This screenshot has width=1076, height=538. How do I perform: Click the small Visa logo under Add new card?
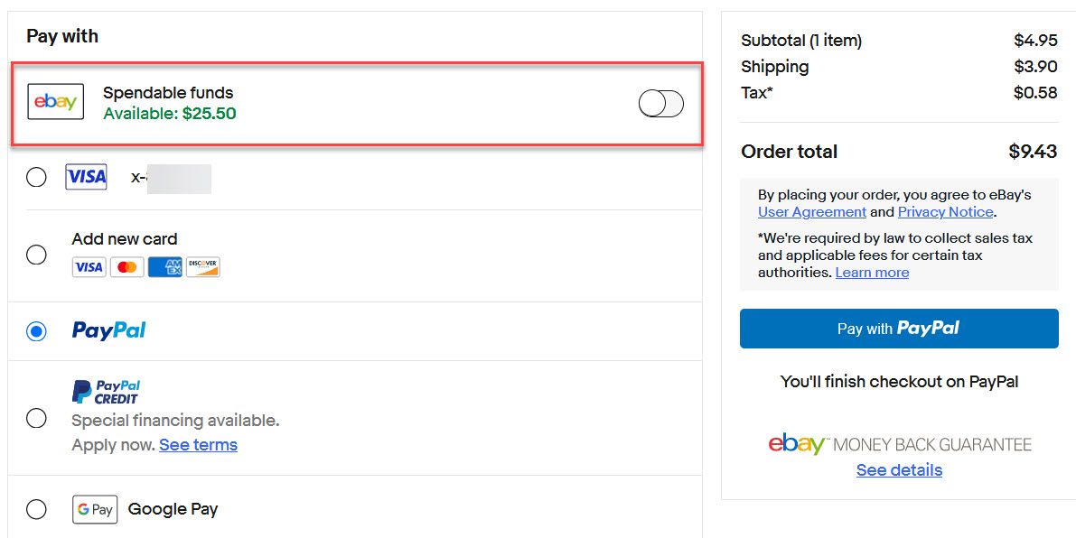pos(89,266)
